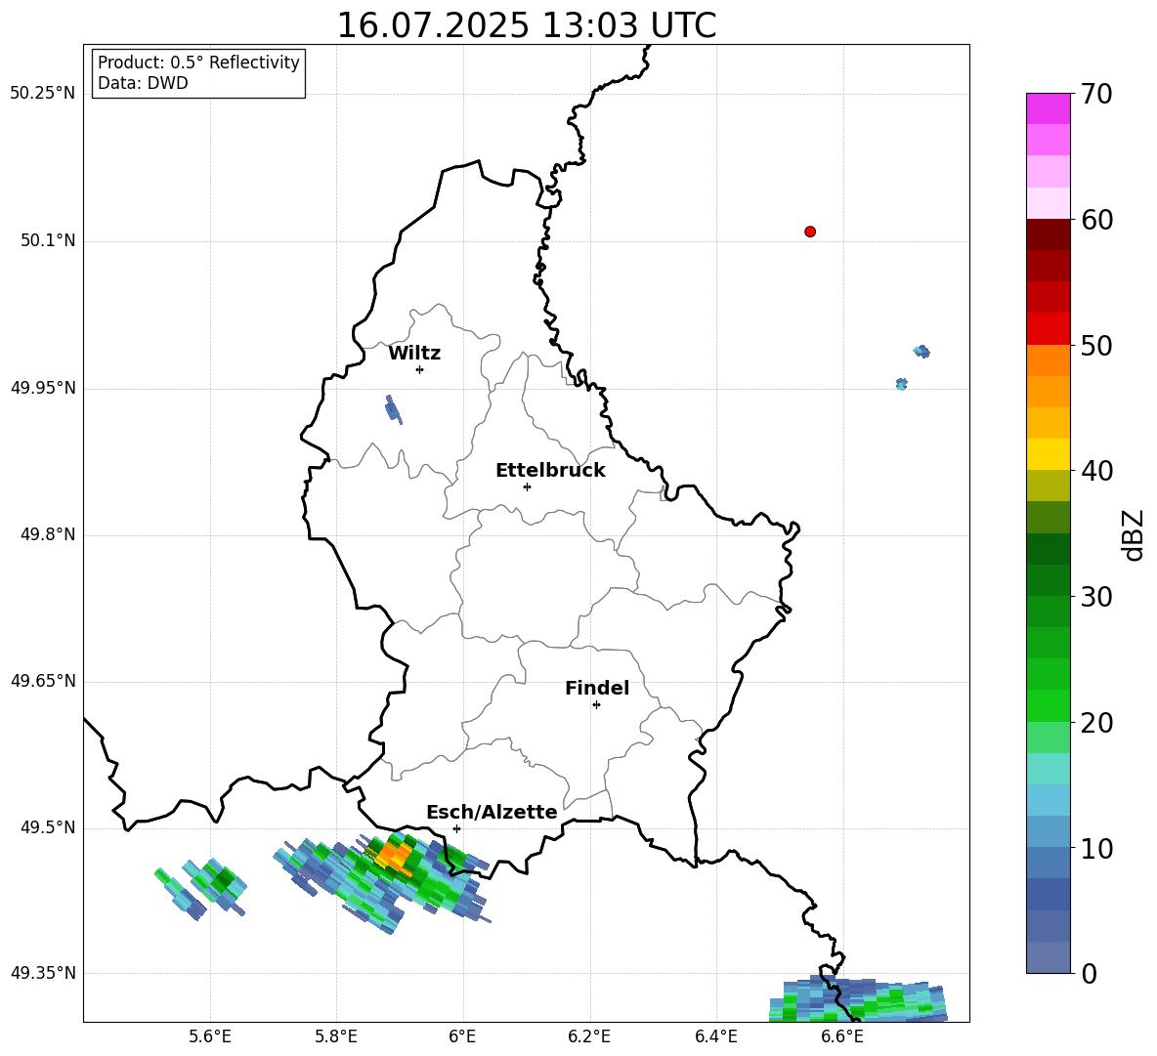The height and width of the screenshot is (1056, 1157).
Task: Click the 50 tick on colorbar
Action: click(x=1096, y=345)
